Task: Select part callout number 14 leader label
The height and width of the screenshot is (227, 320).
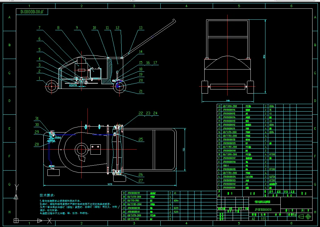Action: tap(141, 52)
